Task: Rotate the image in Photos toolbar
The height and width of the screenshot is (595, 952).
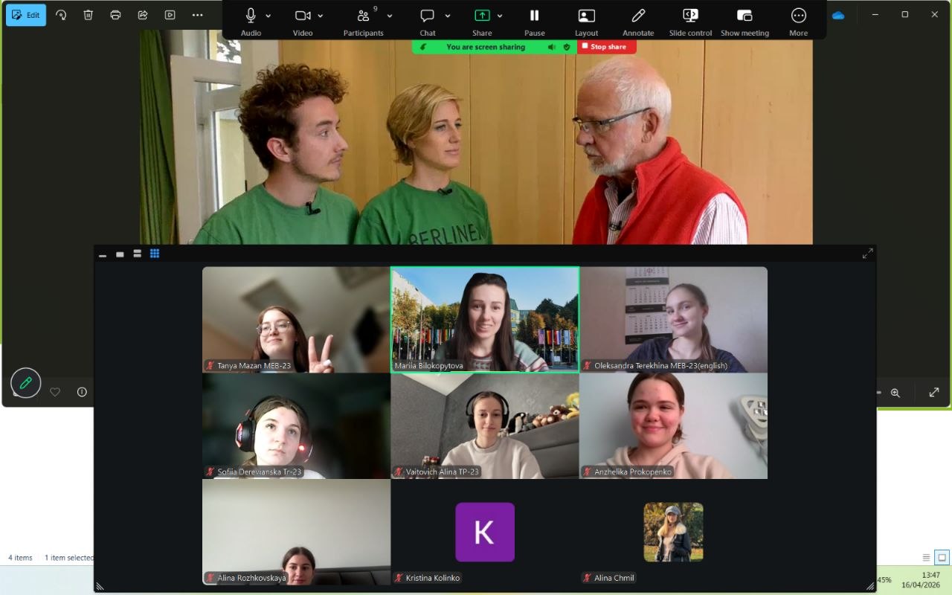Action: coord(61,15)
